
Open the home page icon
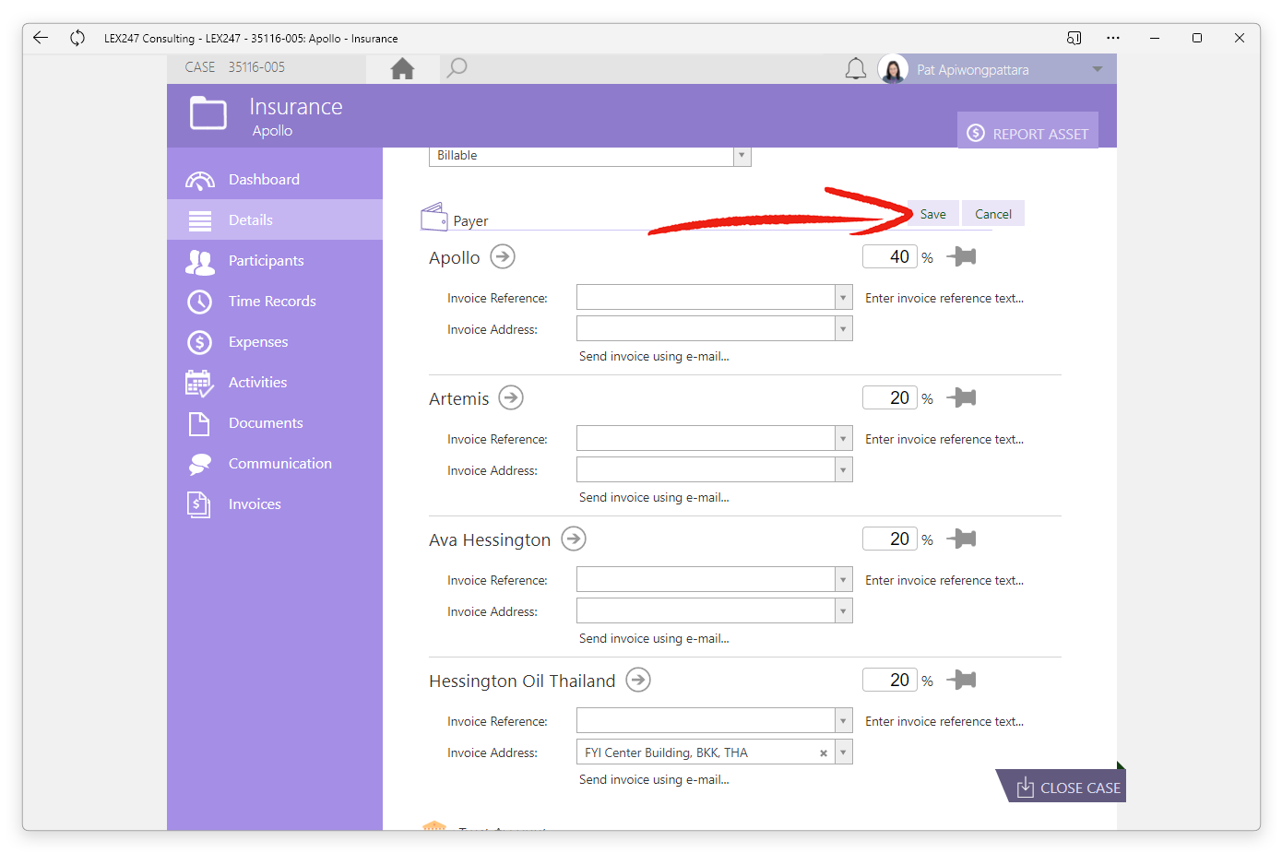click(402, 68)
